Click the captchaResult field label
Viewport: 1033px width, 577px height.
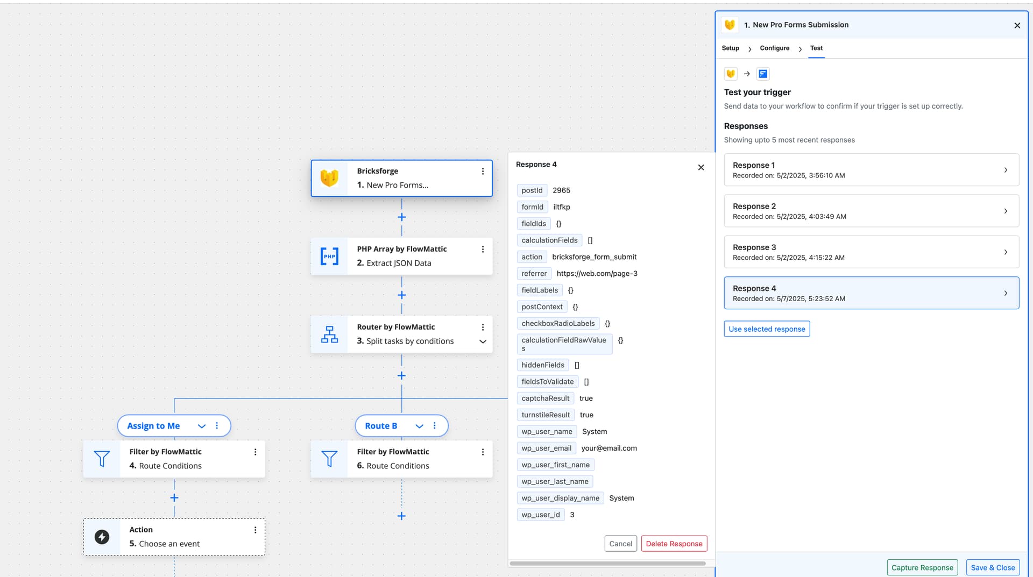(x=545, y=398)
